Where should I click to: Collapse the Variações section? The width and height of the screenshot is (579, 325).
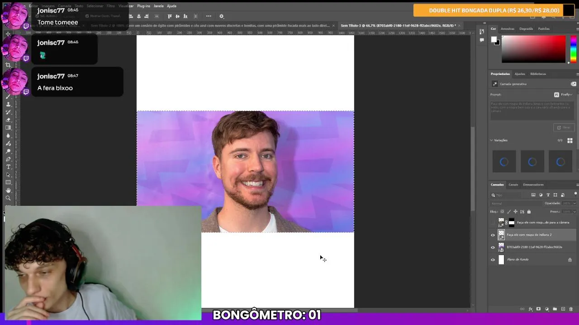pos(492,140)
